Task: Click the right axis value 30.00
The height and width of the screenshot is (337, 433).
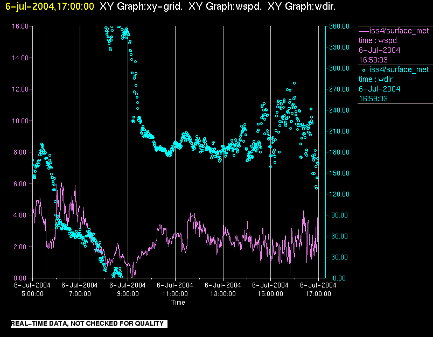Action: coord(340,257)
